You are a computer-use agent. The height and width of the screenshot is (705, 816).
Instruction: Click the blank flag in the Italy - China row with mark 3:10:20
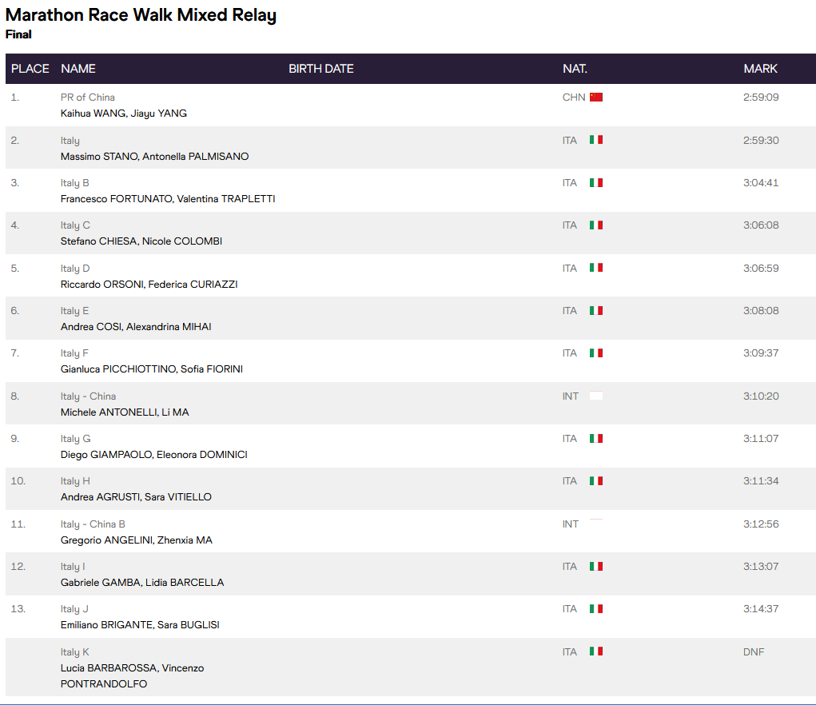coord(596,396)
